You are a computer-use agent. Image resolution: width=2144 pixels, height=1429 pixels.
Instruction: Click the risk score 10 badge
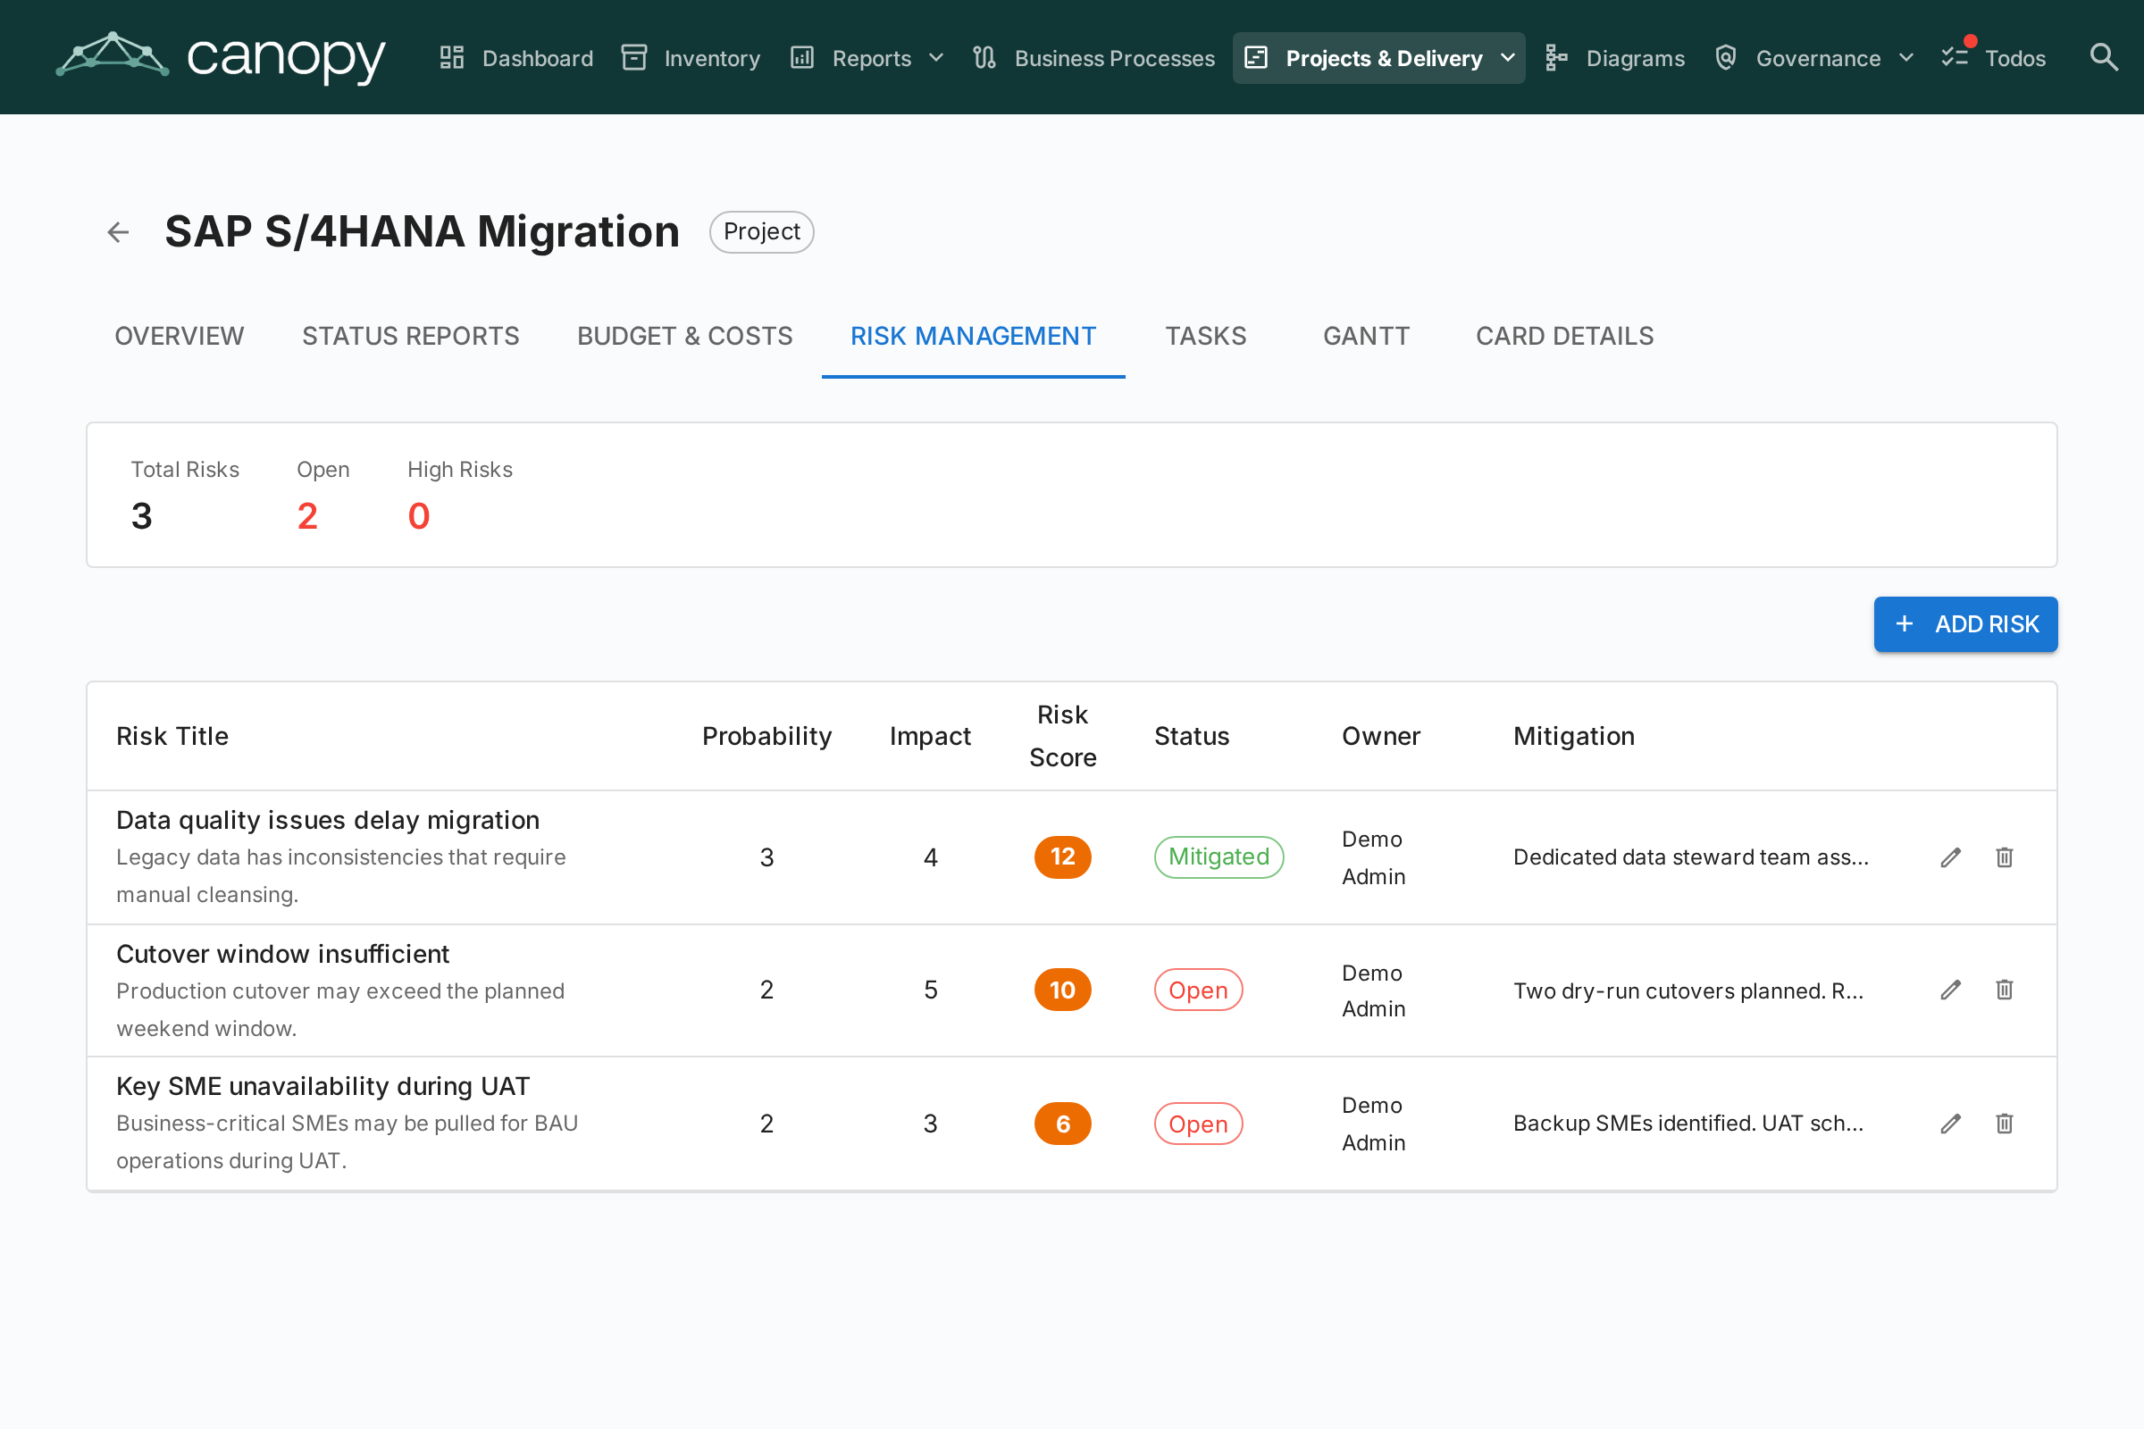point(1063,990)
